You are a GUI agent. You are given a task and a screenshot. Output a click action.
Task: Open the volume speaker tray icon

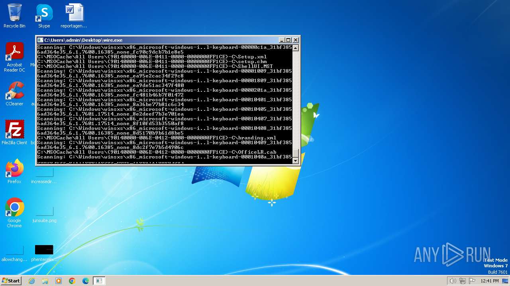click(x=453, y=281)
